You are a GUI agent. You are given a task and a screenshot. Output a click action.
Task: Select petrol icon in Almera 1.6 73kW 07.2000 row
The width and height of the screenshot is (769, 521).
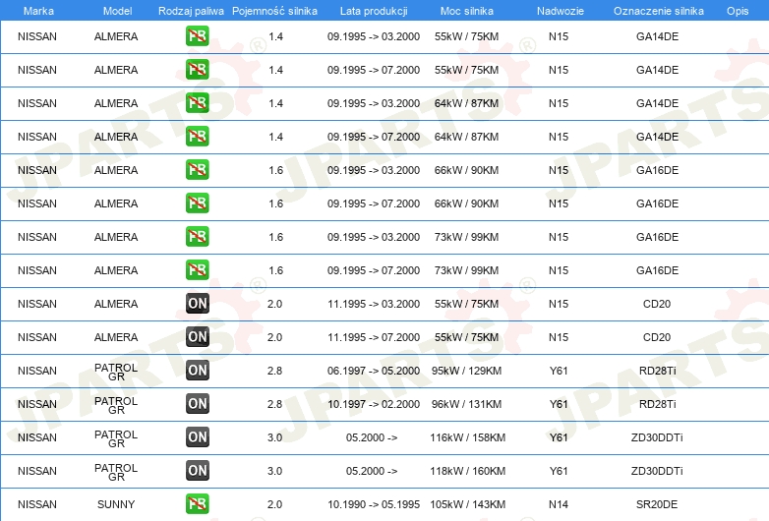pos(197,269)
